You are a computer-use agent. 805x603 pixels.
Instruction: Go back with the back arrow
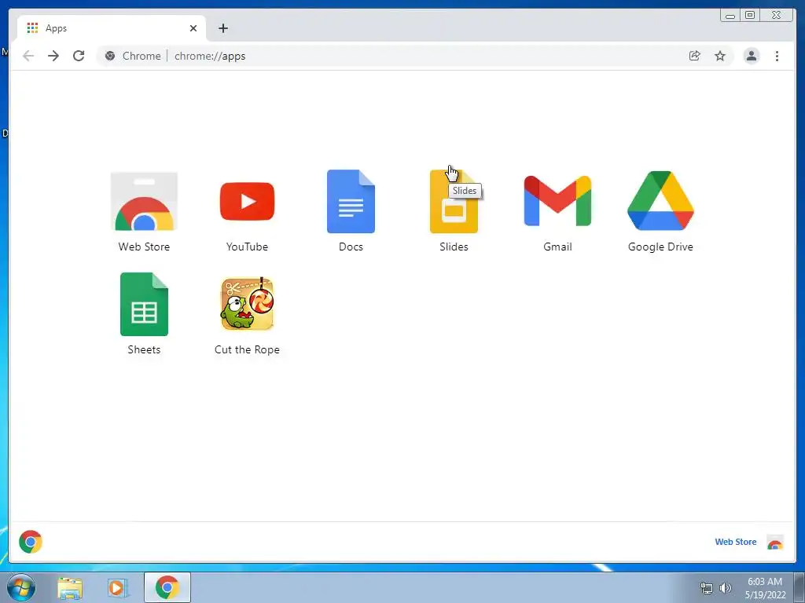click(28, 56)
